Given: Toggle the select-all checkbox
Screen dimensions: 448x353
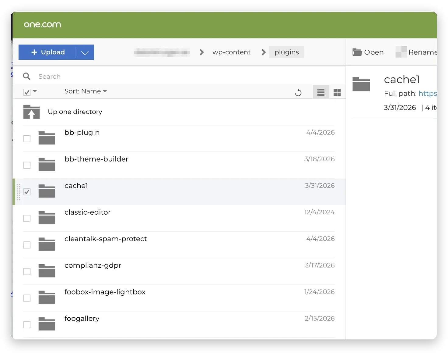Looking at the screenshot, I should 27,92.
